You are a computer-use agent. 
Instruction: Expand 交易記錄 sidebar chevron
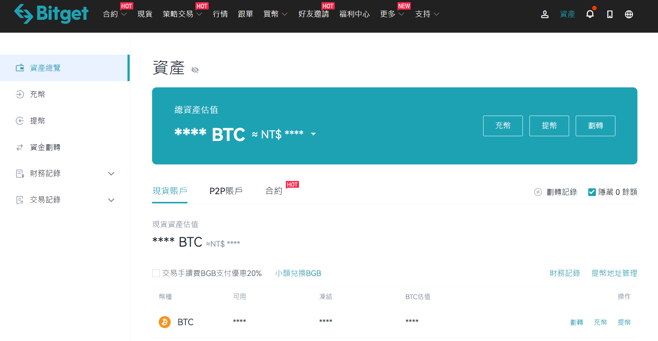pos(111,200)
